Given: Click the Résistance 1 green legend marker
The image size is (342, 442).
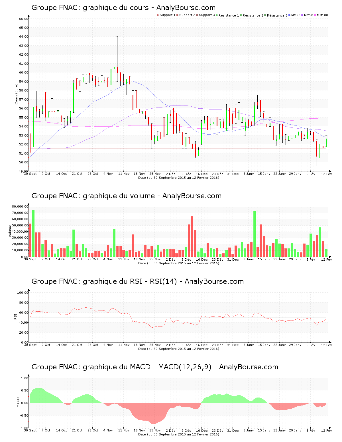Looking at the screenshot, I should [x=217, y=15].
